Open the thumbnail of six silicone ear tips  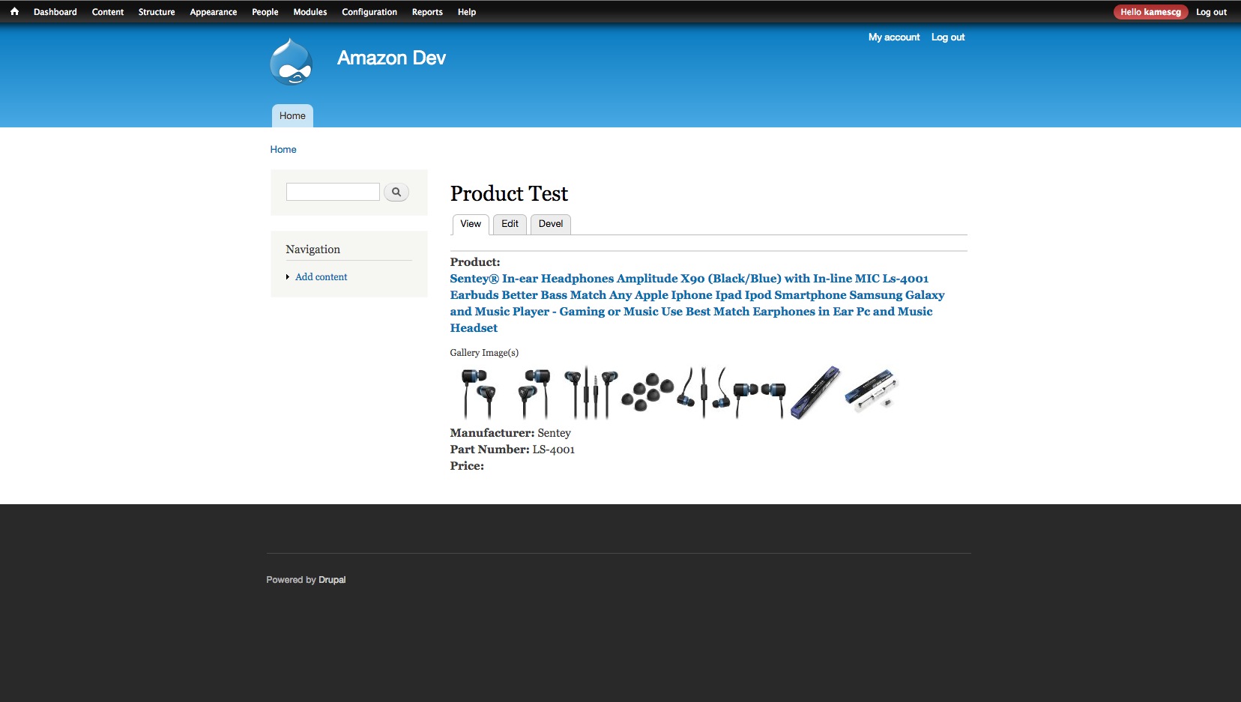647,393
